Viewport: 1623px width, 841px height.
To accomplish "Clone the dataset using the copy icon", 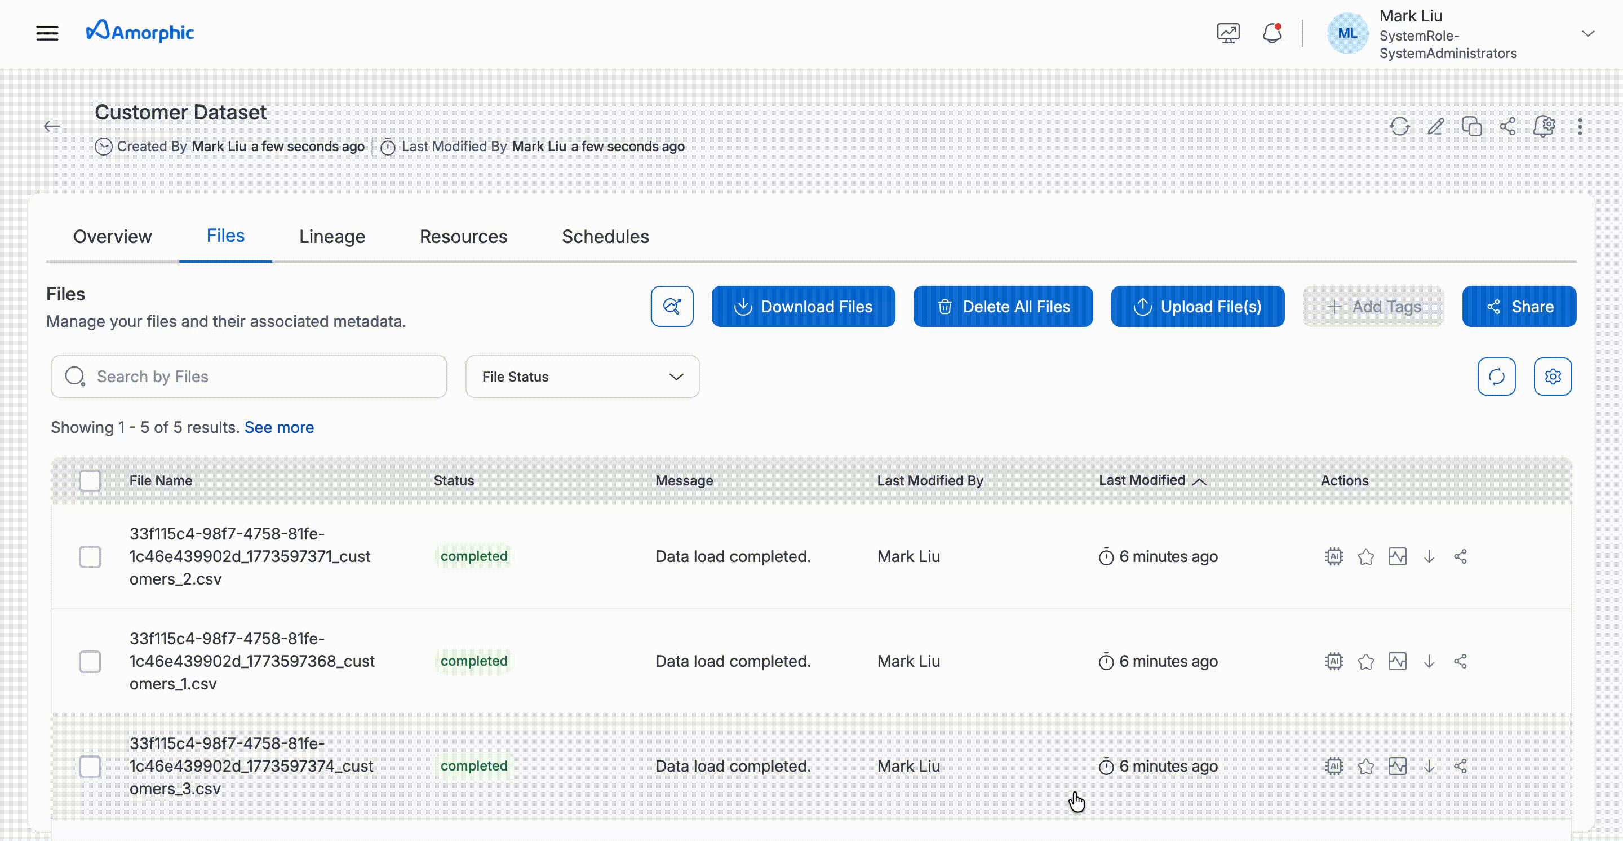I will pyautogui.click(x=1472, y=126).
